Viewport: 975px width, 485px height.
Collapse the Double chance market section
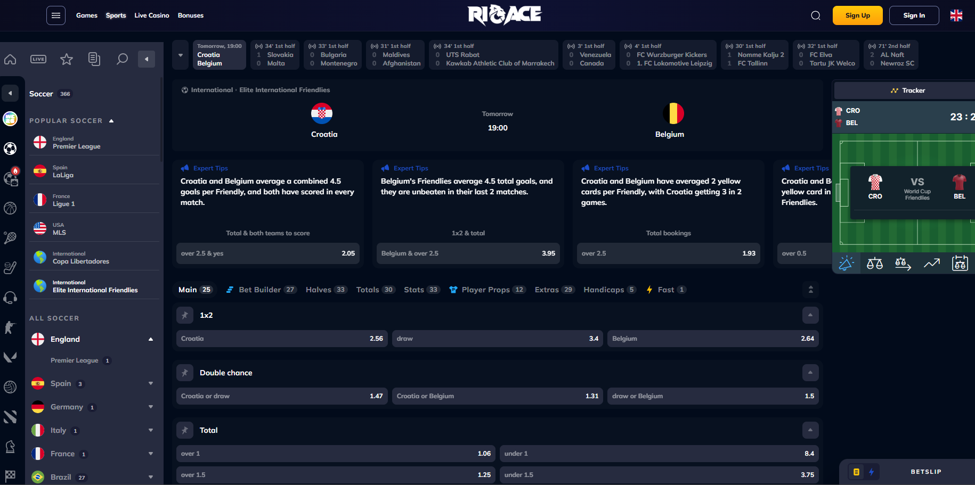point(810,373)
